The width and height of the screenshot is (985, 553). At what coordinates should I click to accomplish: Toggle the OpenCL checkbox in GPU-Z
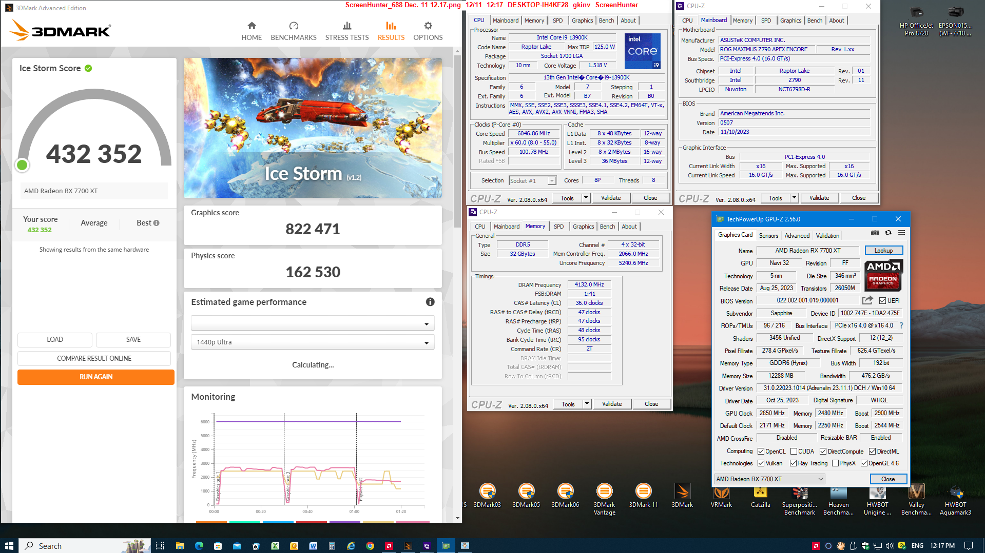761,452
